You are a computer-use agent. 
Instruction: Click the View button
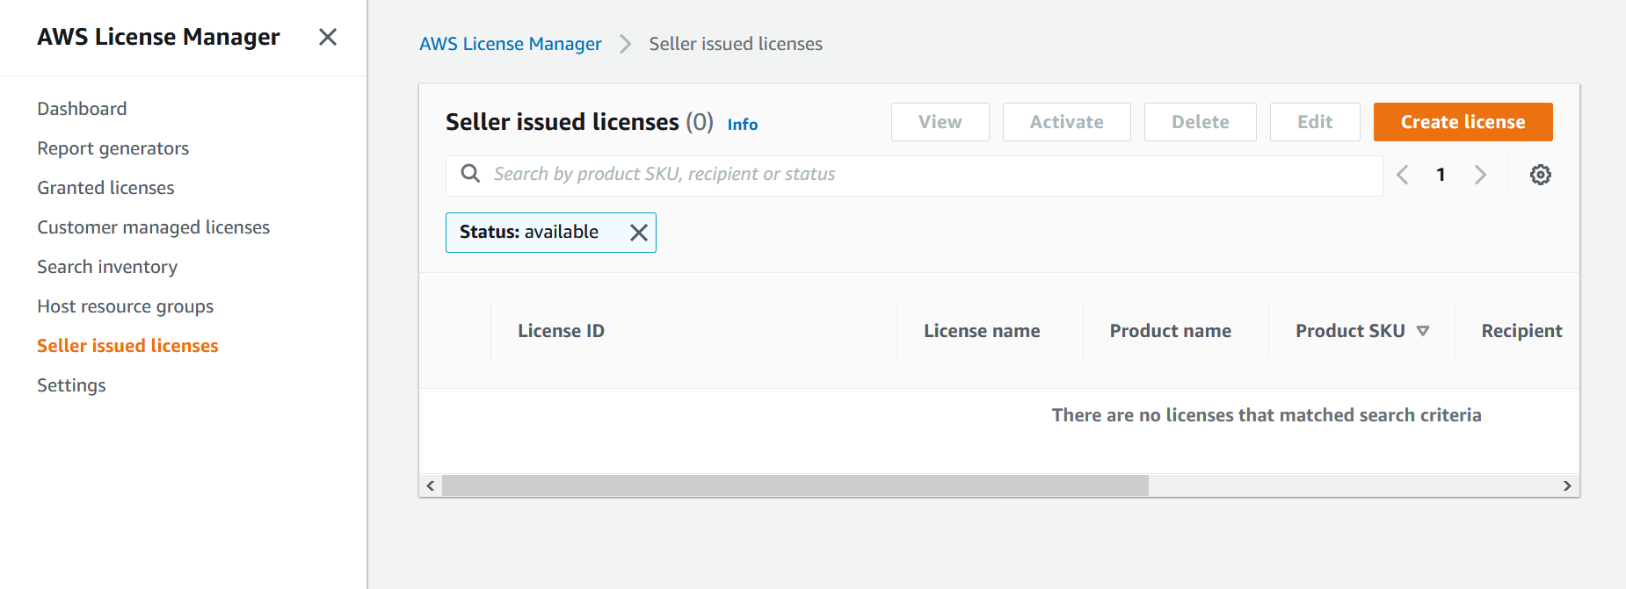click(940, 122)
